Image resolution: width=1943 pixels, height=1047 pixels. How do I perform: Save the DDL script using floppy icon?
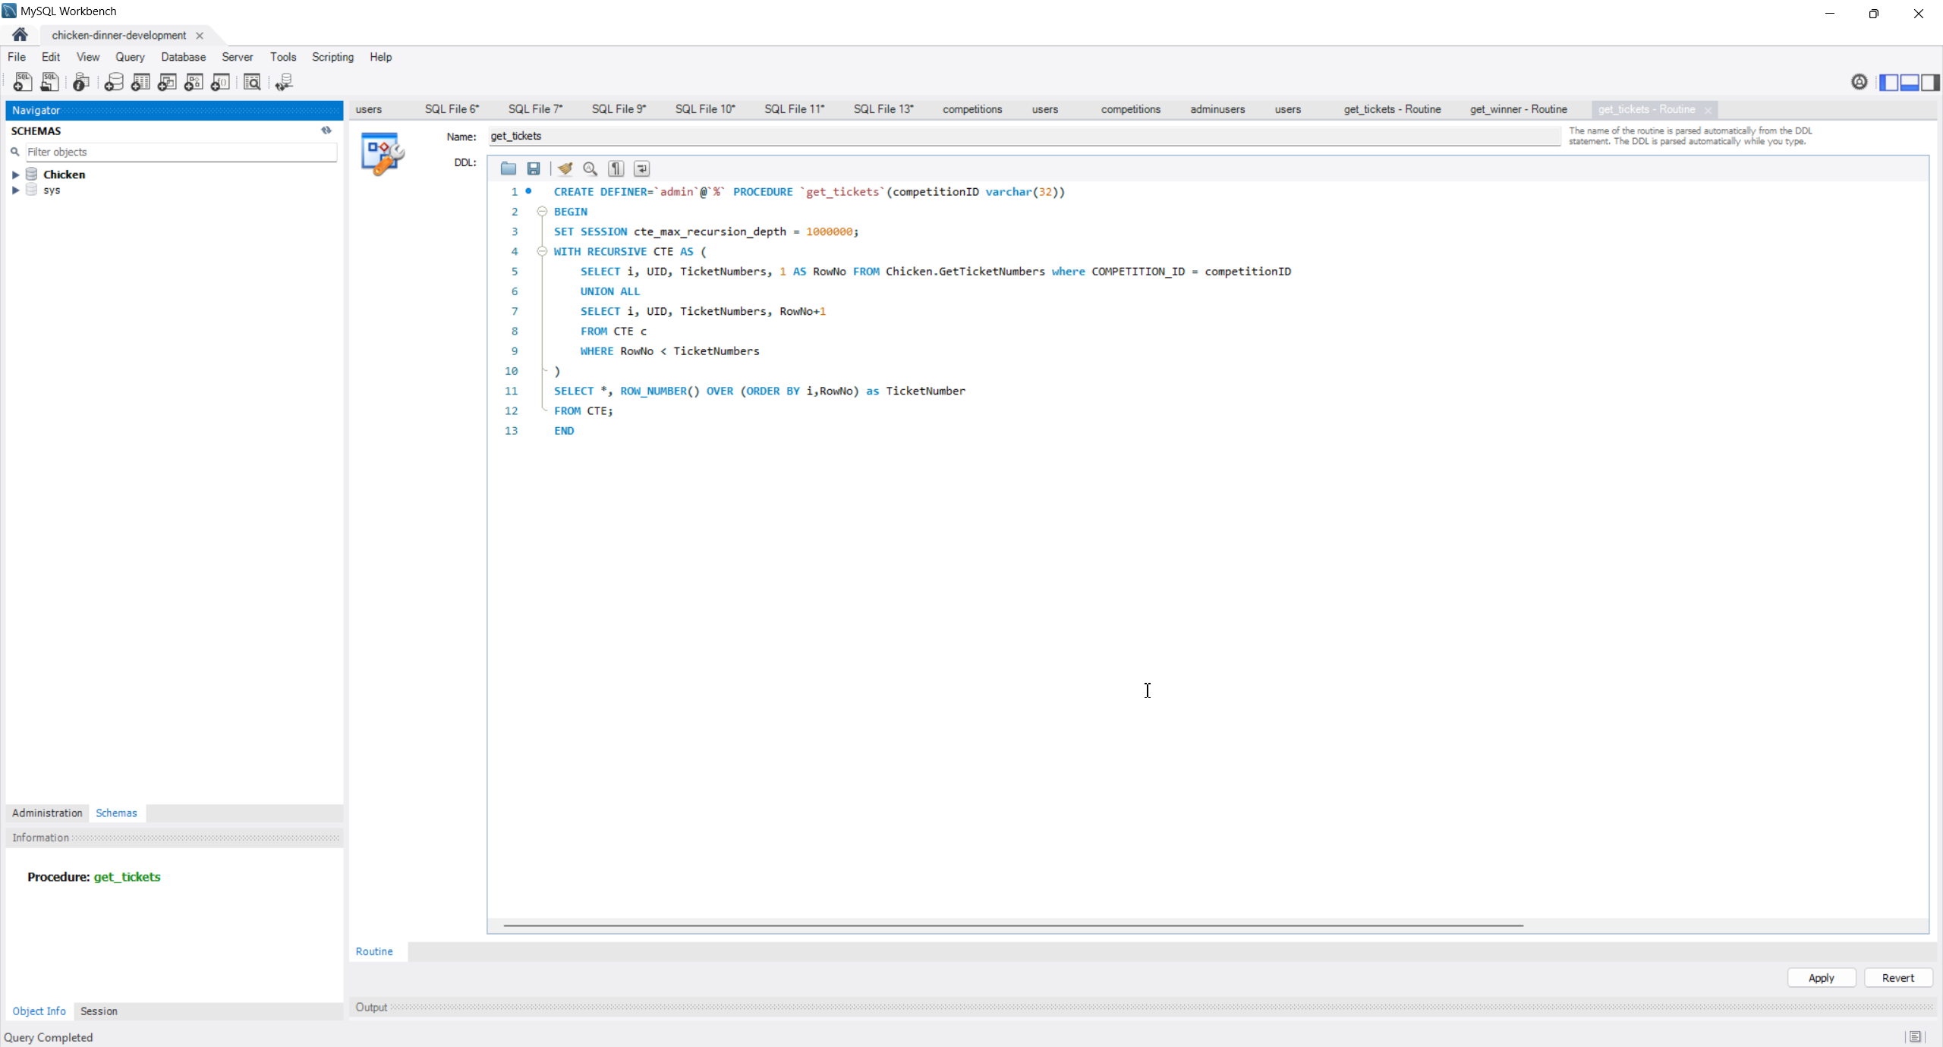tap(534, 168)
